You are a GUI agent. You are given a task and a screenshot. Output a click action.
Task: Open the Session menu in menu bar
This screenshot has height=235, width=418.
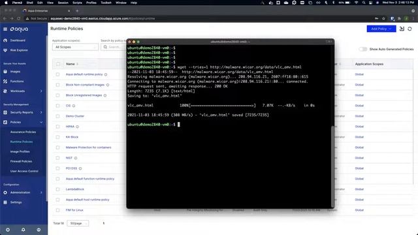(63, 3)
